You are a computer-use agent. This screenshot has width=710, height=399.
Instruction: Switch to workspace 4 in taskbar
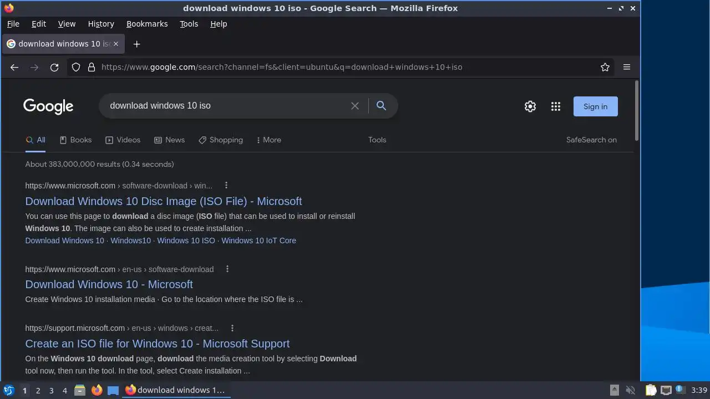click(x=64, y=390)
